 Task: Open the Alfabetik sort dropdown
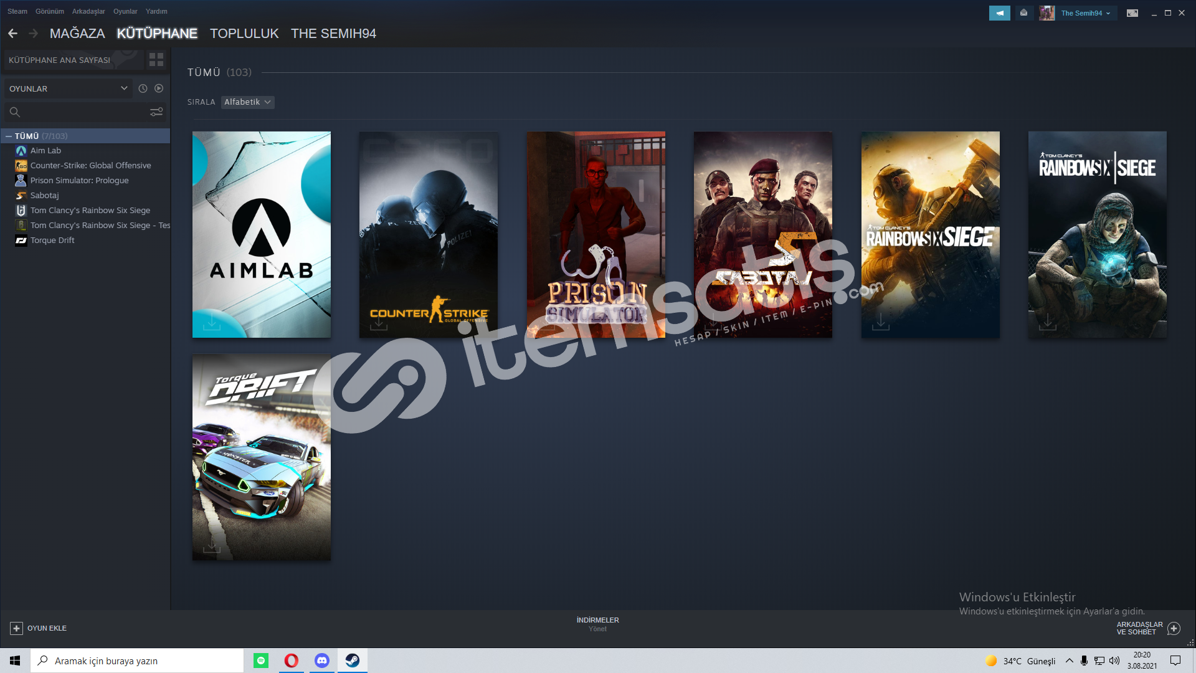(247, 102)
